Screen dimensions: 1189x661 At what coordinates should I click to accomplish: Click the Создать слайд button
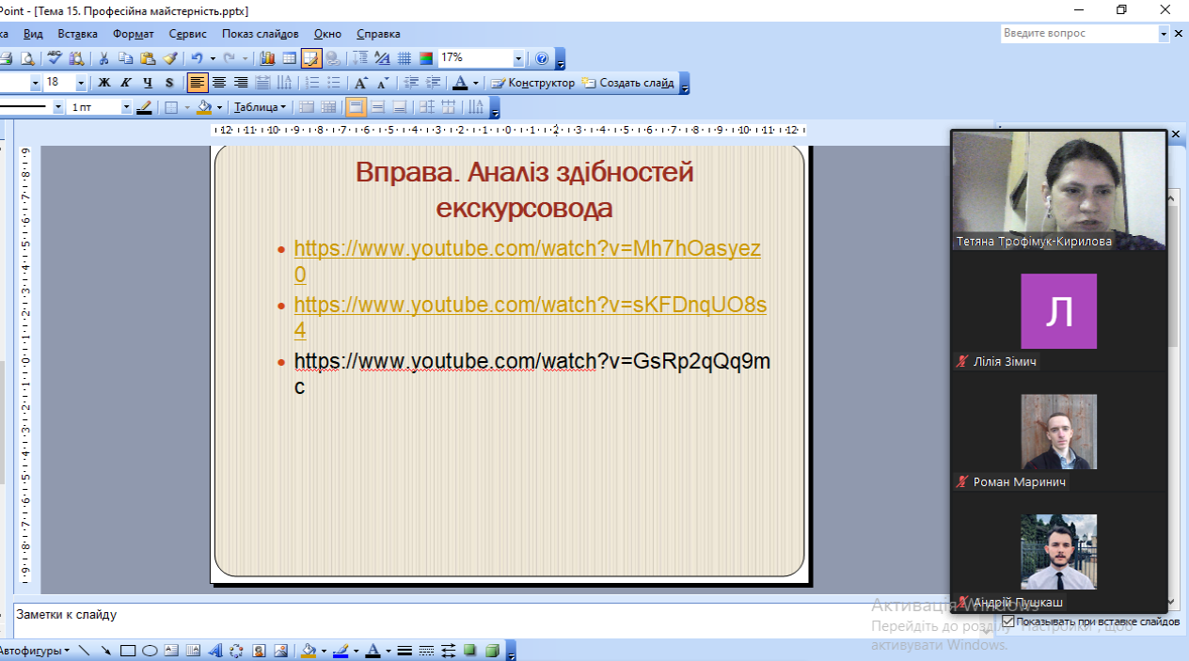[x=628, y=83]
